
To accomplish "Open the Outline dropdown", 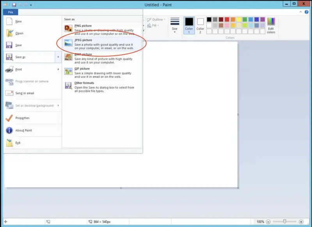I will click(x=156, y=20).
